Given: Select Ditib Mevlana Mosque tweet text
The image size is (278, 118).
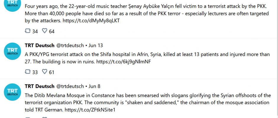Looking at the screenshot, I should 148,103.
